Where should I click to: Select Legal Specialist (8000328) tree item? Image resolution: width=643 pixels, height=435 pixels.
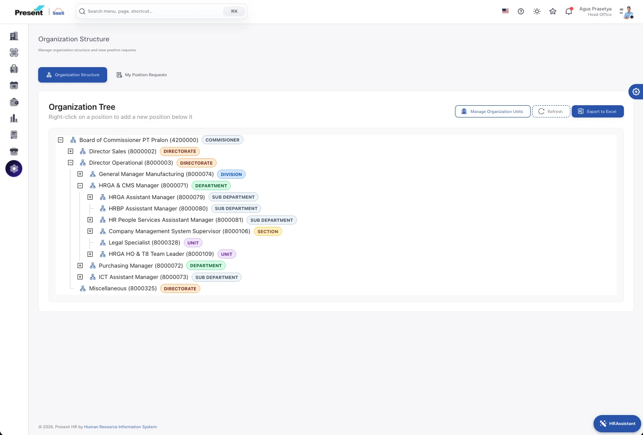[144, 243]
